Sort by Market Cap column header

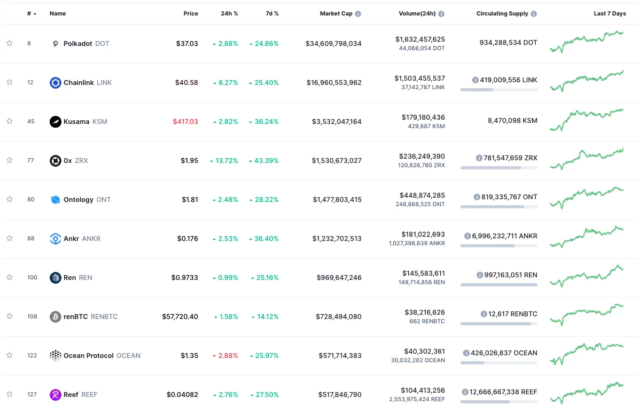[x=336, y=13]
